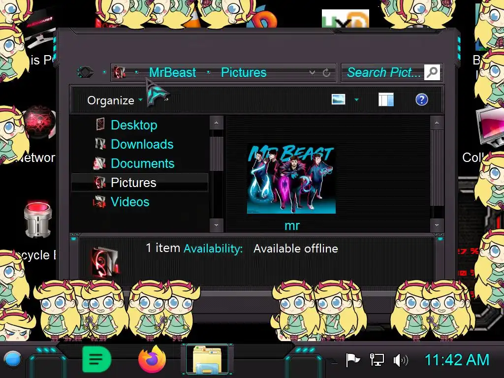Open Documents in navigation pane
This screenshot has width=504, height=378.
(142, 163)
